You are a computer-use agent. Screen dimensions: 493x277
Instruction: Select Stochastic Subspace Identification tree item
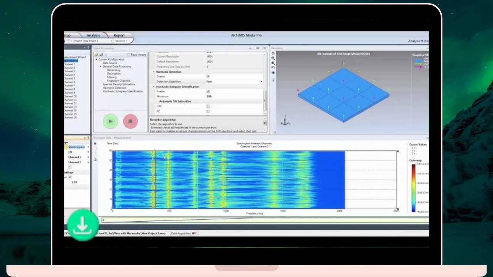pyautogui.click(x=123, y=92)
